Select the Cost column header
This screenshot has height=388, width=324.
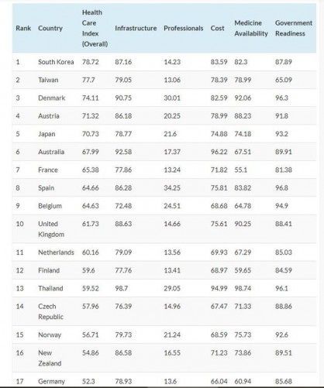click(x=217, y=28)
